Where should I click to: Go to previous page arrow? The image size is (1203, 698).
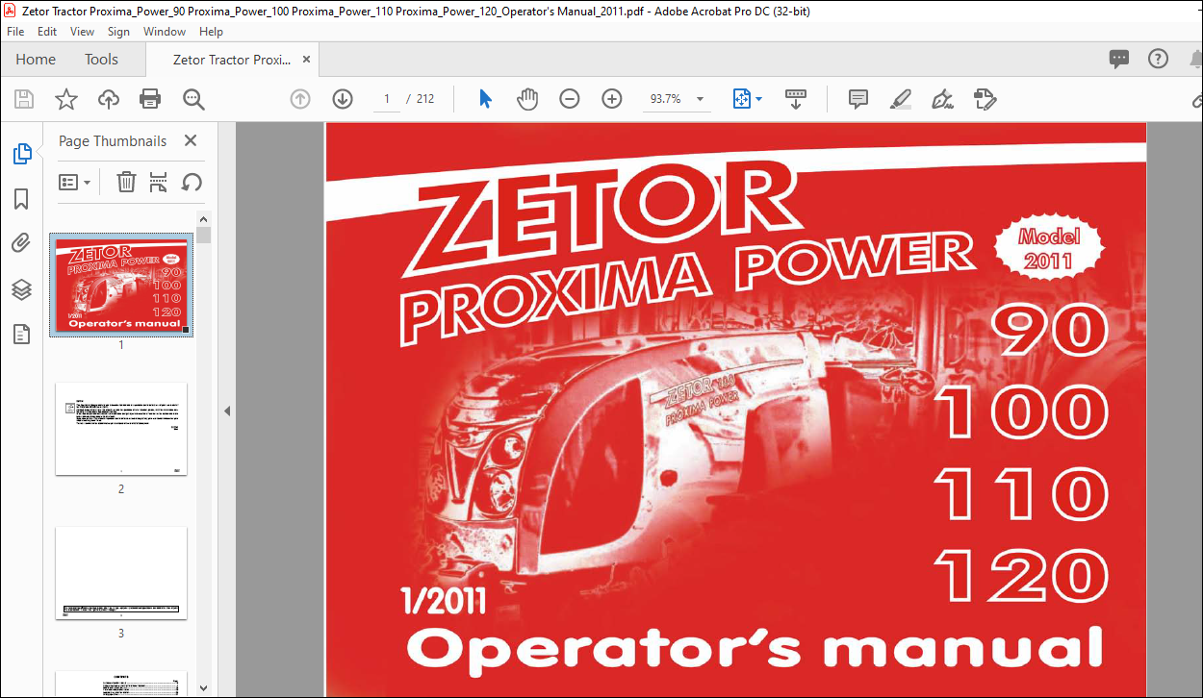click(300, 99)
